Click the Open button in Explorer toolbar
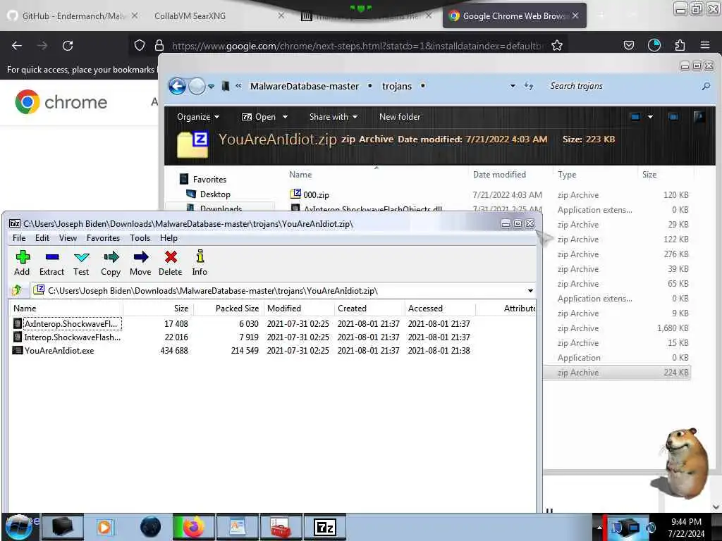 pyautogui.click(x=259, y=117)
